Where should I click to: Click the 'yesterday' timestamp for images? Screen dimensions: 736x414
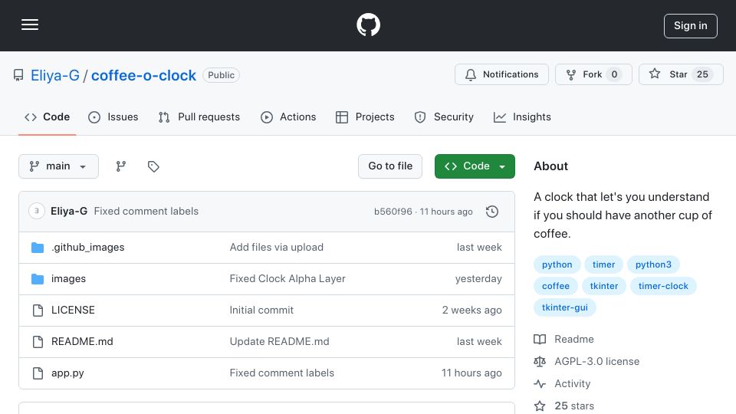pos(478,279)
